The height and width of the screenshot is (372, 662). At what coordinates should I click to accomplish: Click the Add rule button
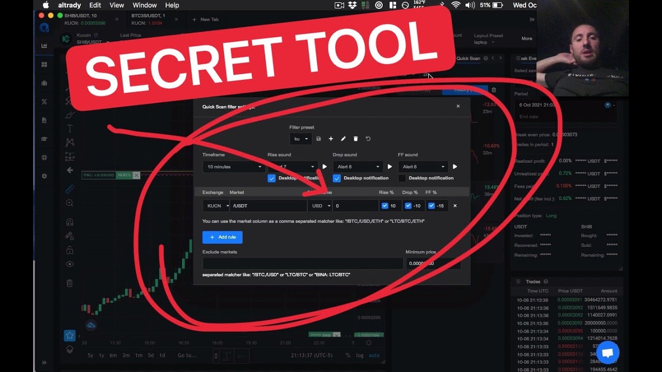click(222, 237)
